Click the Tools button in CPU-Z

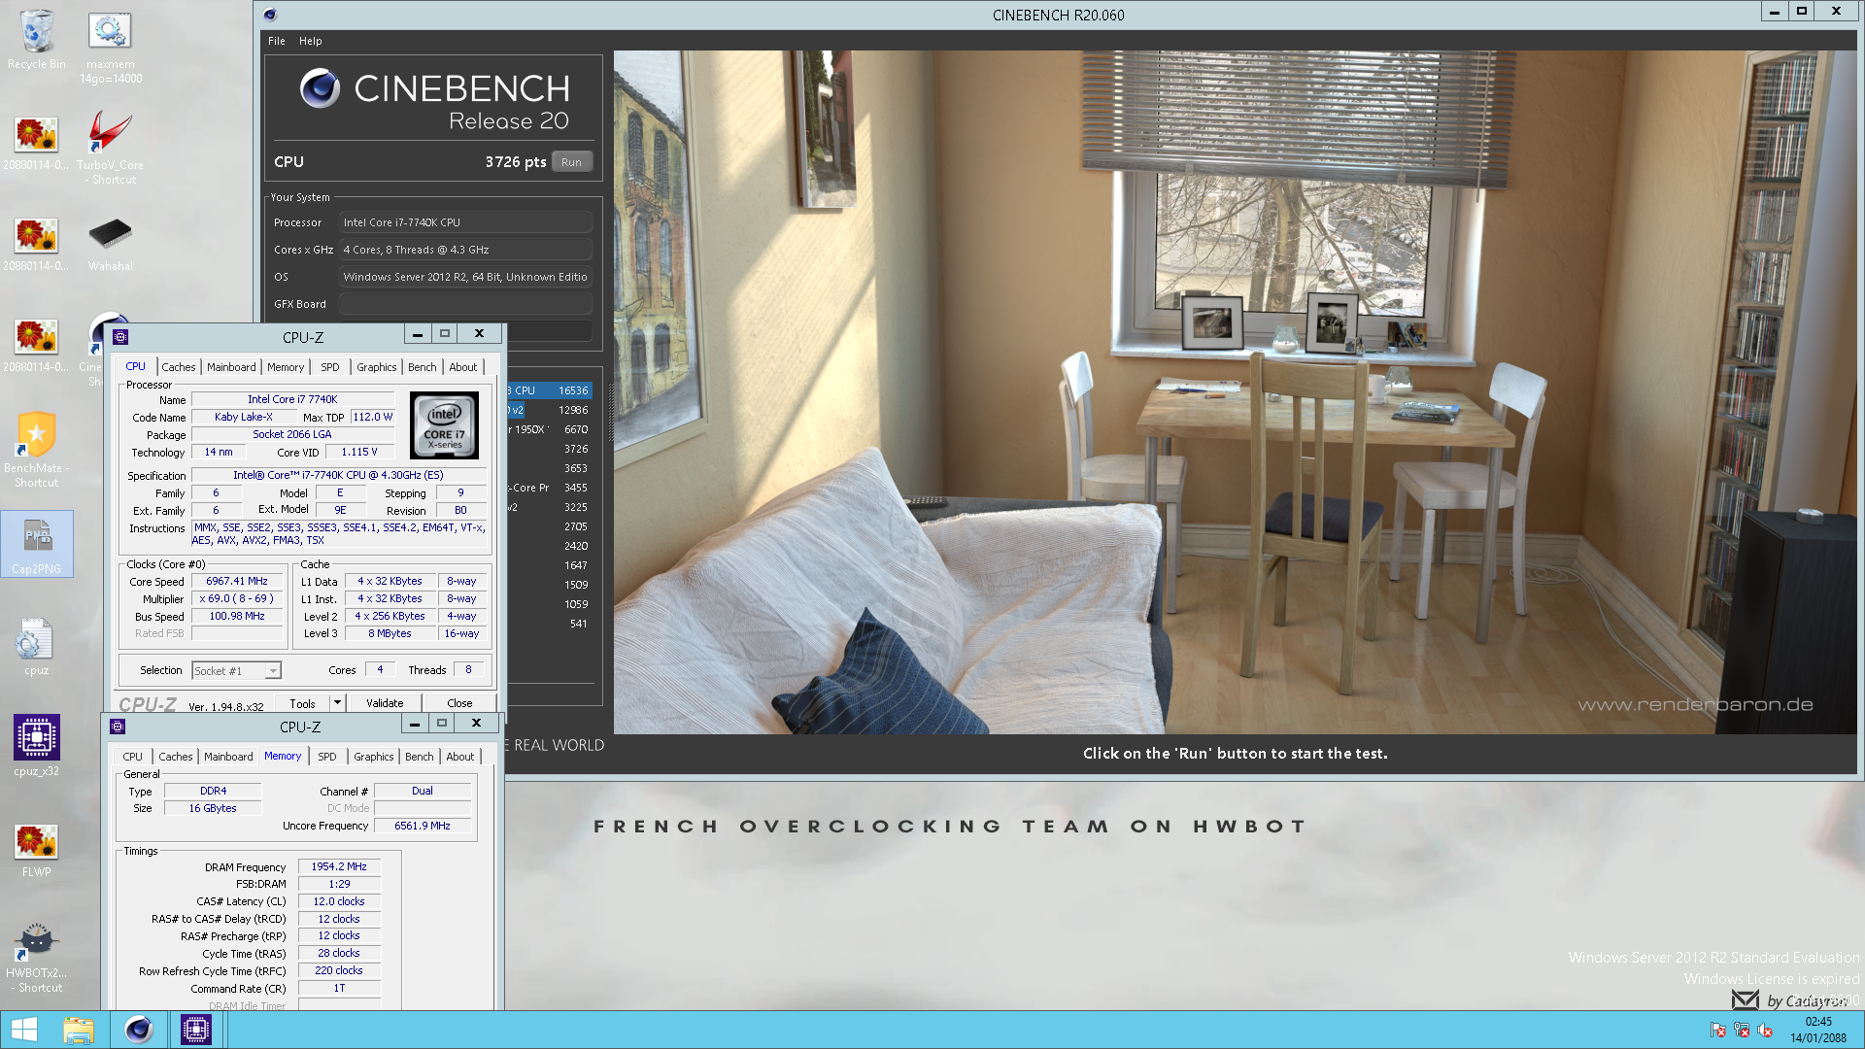click(x=302, y=703)
